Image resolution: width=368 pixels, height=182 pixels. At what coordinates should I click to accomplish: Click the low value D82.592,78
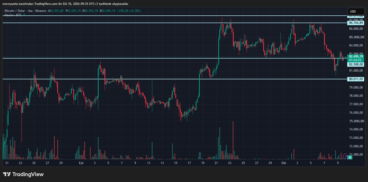[x=90, y=11]
